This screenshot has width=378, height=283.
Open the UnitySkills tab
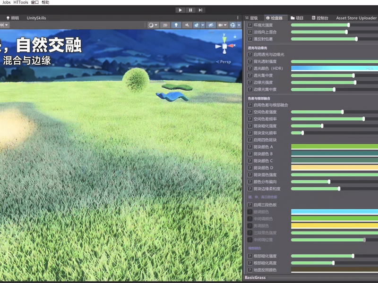click(x=36, y=18)
